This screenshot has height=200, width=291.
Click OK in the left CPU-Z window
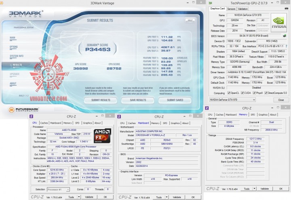[x=105, y=197]
